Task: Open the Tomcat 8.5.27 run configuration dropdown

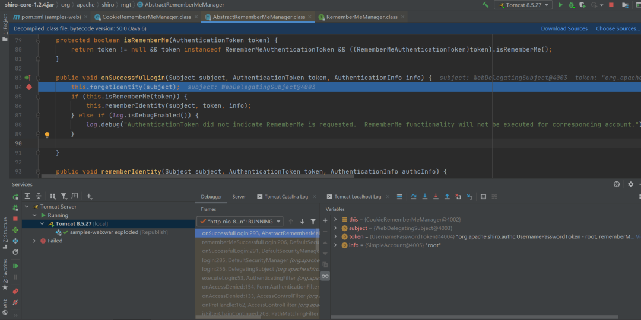Action: tap(523, 5)
